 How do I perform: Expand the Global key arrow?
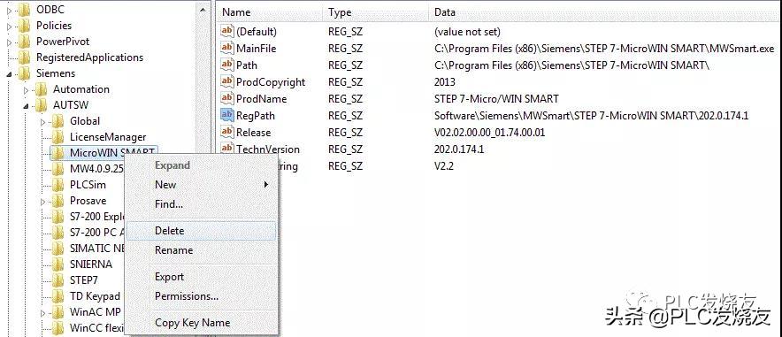pos(43,122)
